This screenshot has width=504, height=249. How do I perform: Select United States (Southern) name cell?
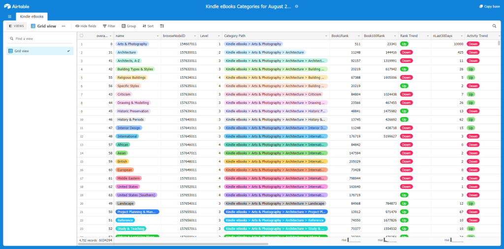click(138, 195)
